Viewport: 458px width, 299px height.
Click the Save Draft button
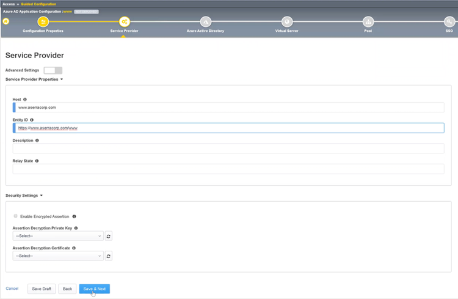point(42,289)
